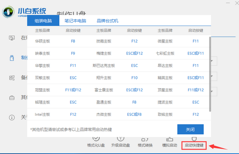The image size is (239, 154).
Task: Expand the third dropdown behind dialog
Action: pyautogui.click(x=214, y=92)
